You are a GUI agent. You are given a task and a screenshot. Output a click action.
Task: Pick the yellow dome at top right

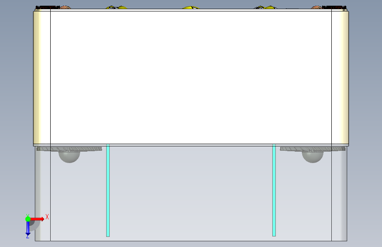[x=266, y=7]
